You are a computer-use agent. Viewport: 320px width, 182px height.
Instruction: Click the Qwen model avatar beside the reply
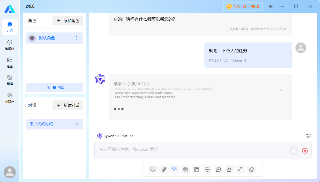[100, 79]
